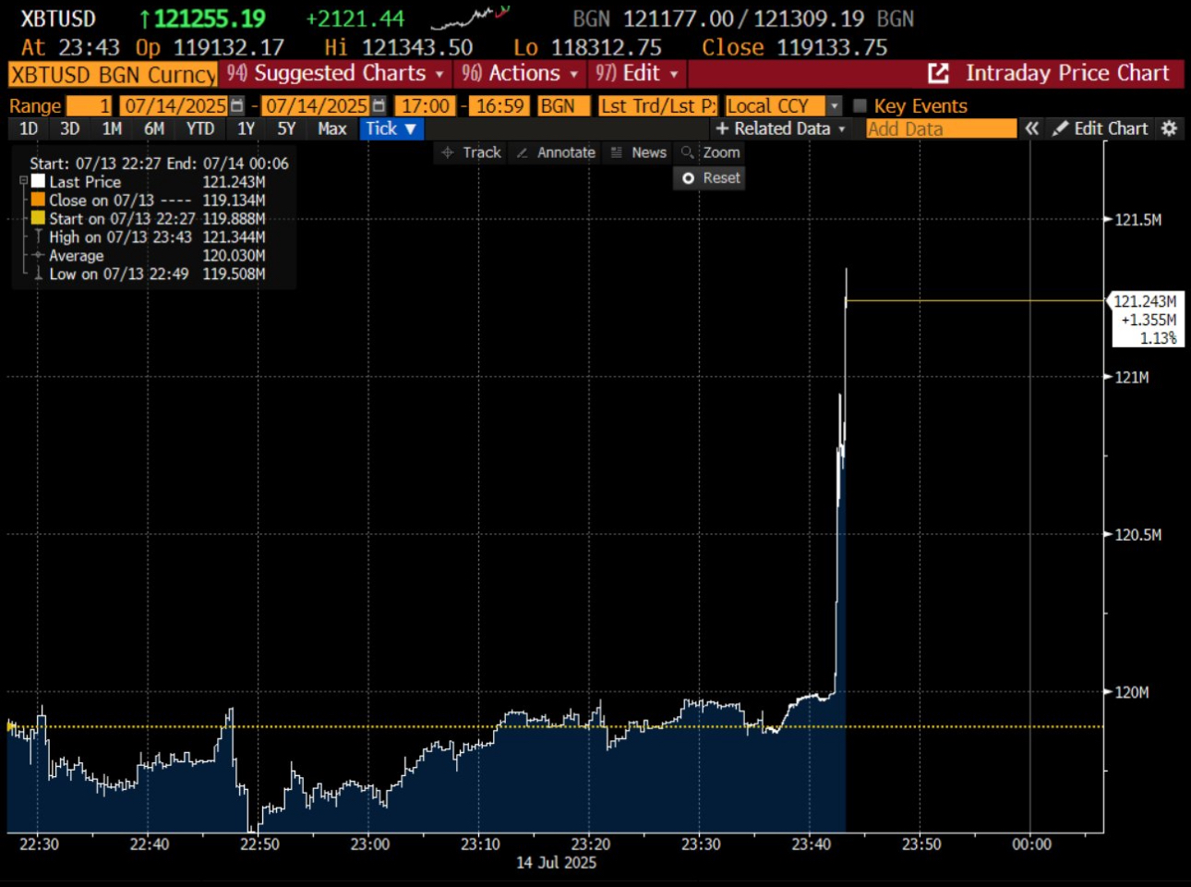Click the white Last Price swatch
This screenshot has width=1191, height=887.
[38, 181]
